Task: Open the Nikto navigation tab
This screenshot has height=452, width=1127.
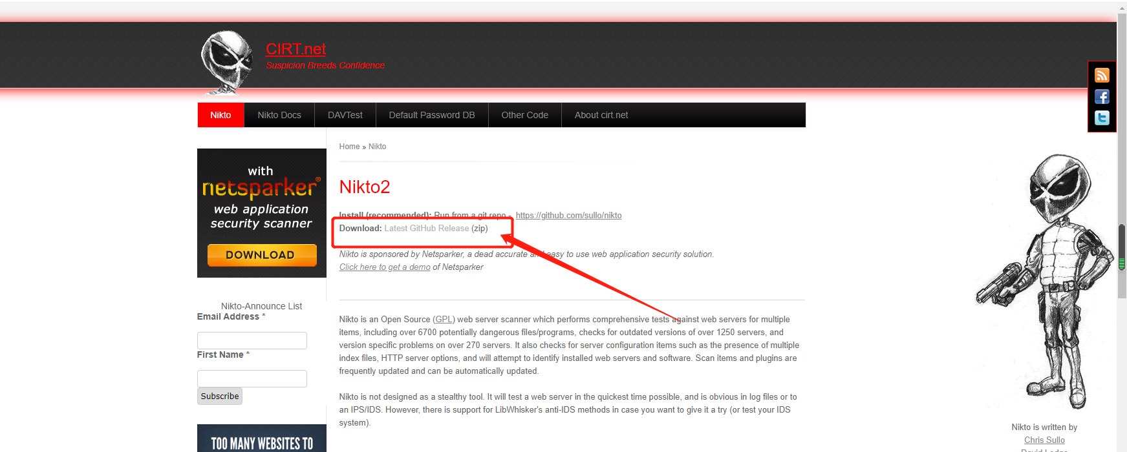Action: (x=220, y=115)
